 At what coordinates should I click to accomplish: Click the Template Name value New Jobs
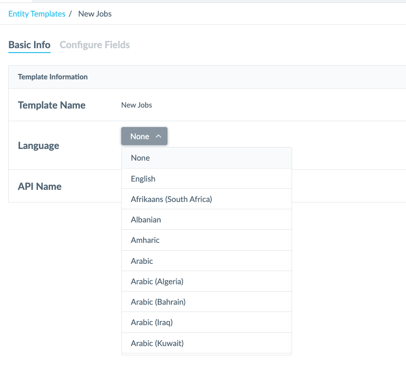[136, 105]
